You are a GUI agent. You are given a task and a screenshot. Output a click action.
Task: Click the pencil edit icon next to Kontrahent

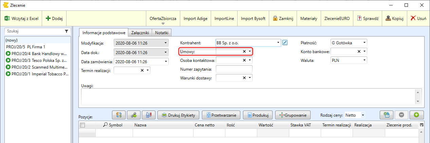coord(285,43)
